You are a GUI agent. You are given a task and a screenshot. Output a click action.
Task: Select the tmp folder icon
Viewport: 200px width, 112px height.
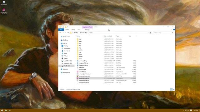coord(78,52)
